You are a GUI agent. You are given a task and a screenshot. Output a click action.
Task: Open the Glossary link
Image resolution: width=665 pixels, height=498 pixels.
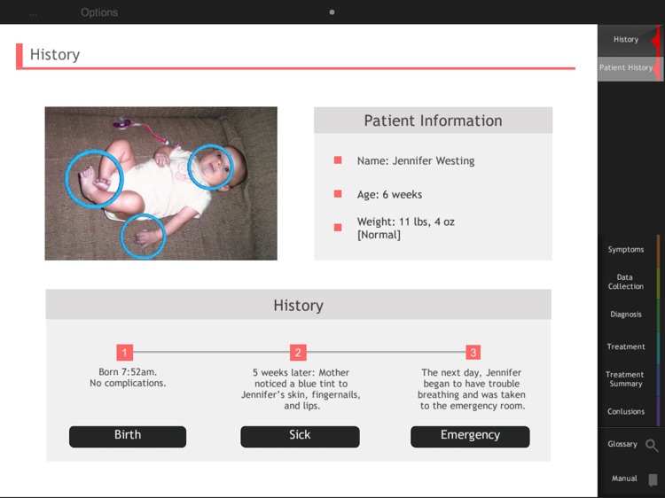click(x=622, y=444)
